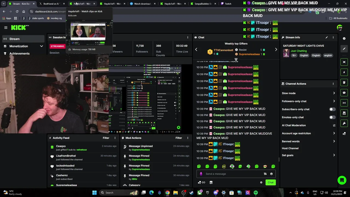
Task: Open the Channel Actions panel options menu
Action: point(333,84)
